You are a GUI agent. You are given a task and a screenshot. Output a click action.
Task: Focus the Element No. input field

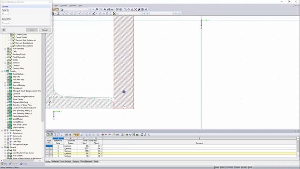pos(6,22)
